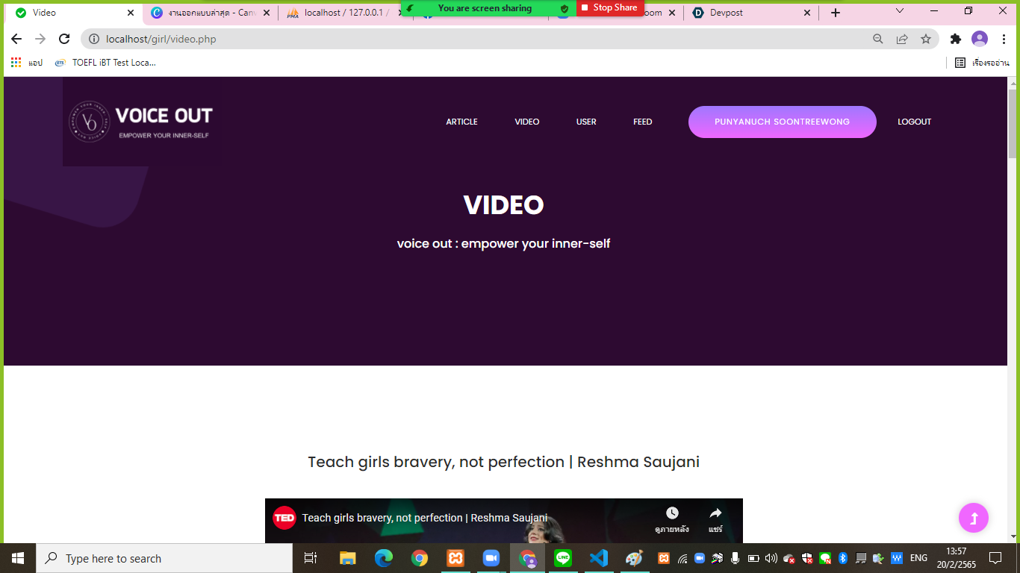The height and width of the screenshot is (573, 1020).
Task: Open the FEED navigation item
Action: click(x=642, y=122)
